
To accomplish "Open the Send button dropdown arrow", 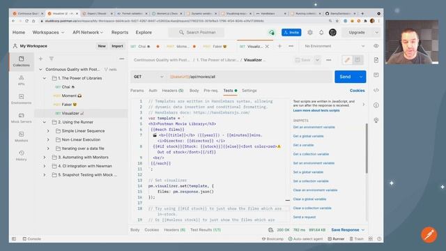I will click(x=361, y=77).
